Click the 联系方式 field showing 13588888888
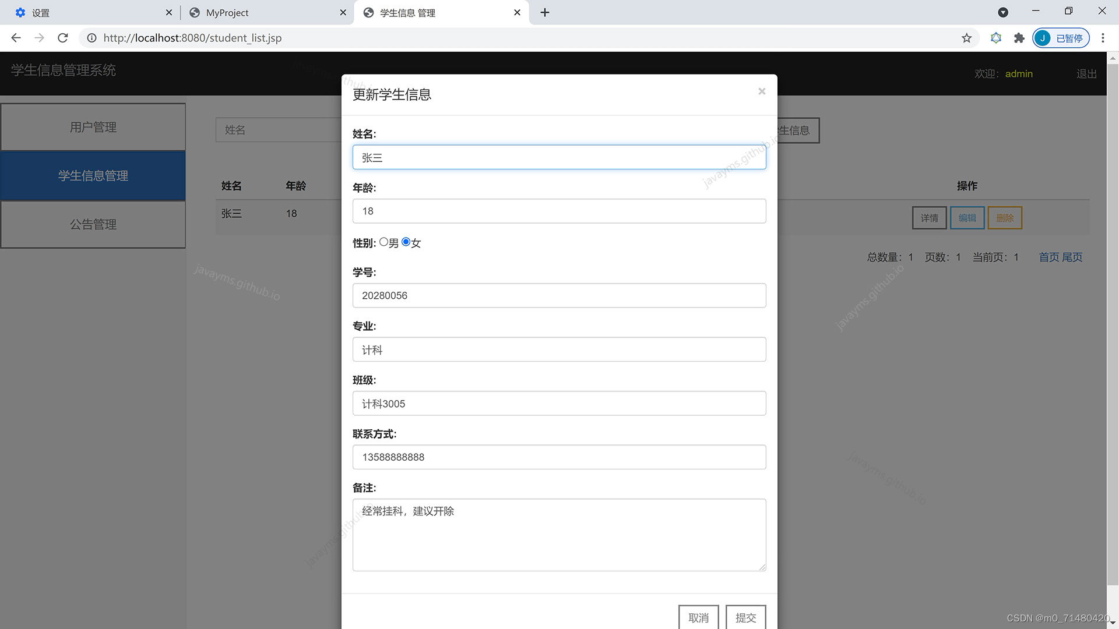Screen dimensions: 1119x629 pyautogui.click(x=559, y=457)
